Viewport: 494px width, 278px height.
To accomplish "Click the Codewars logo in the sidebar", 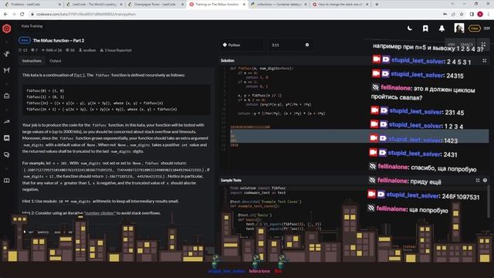I will pos(7,29).
